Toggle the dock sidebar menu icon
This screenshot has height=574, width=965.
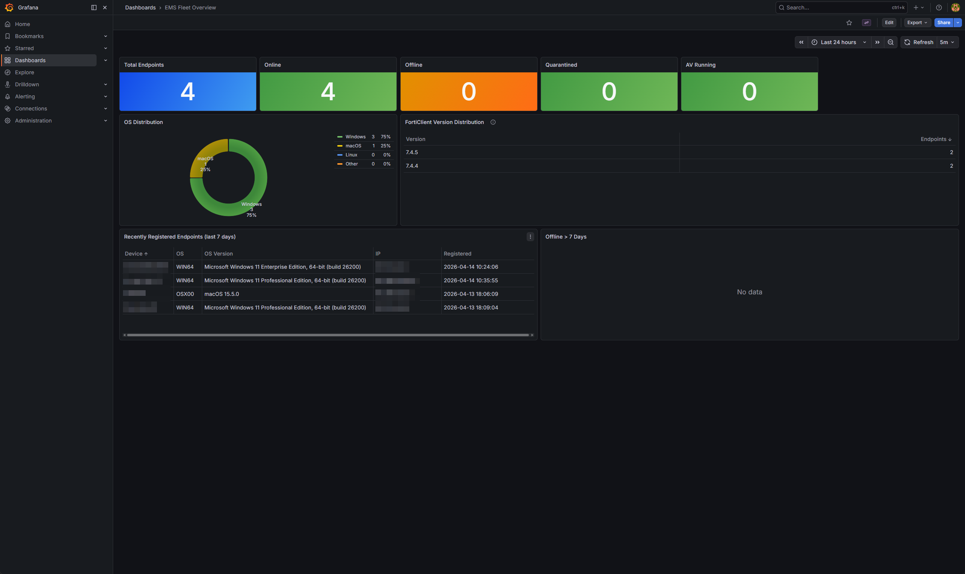94,8
